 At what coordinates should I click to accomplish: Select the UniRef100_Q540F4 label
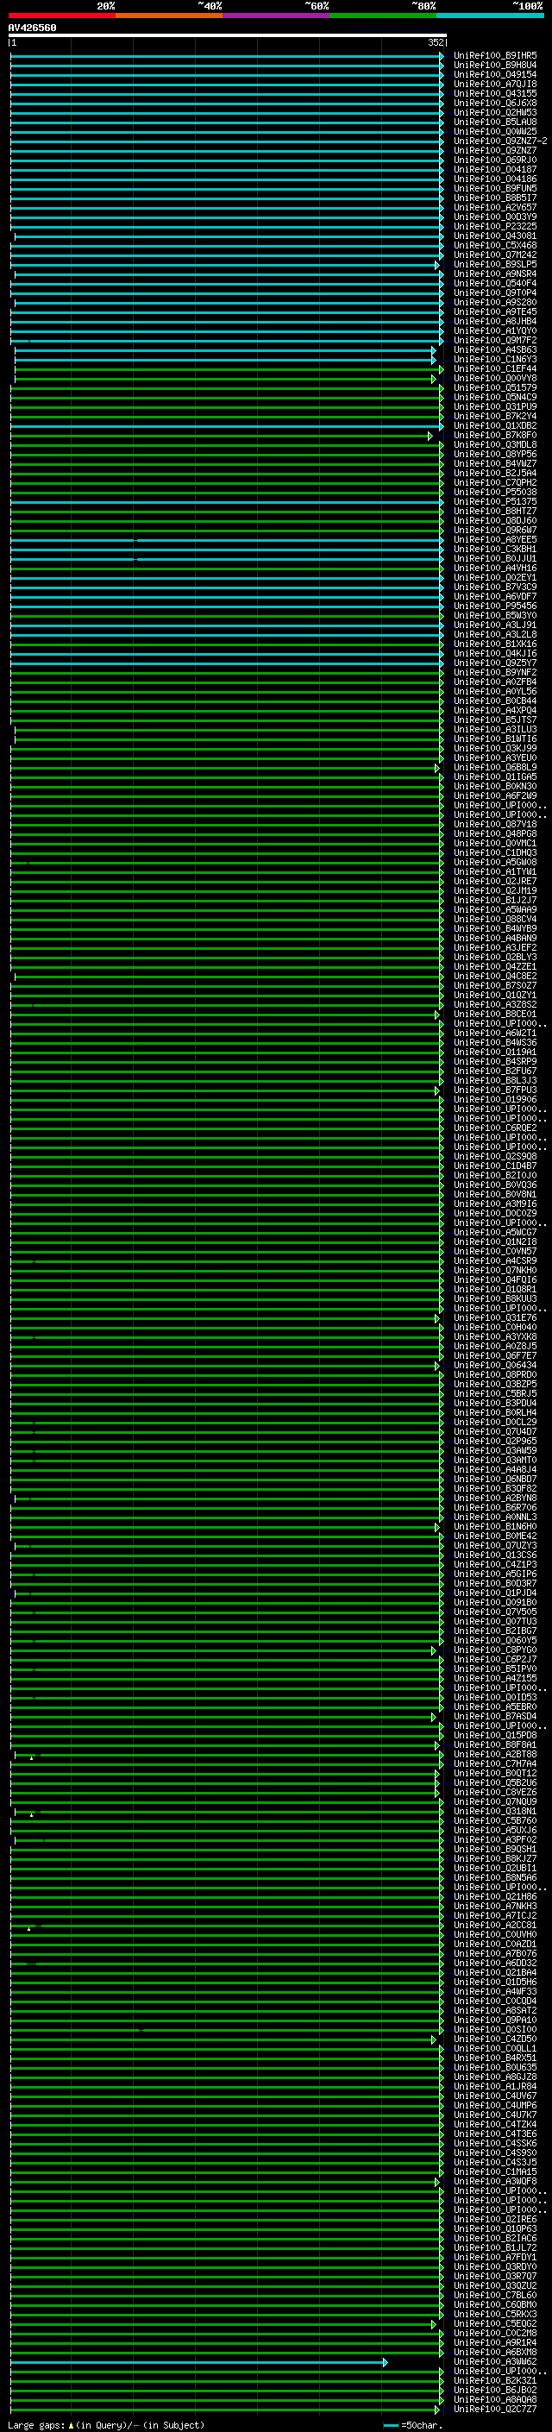[x=494, y=283]
